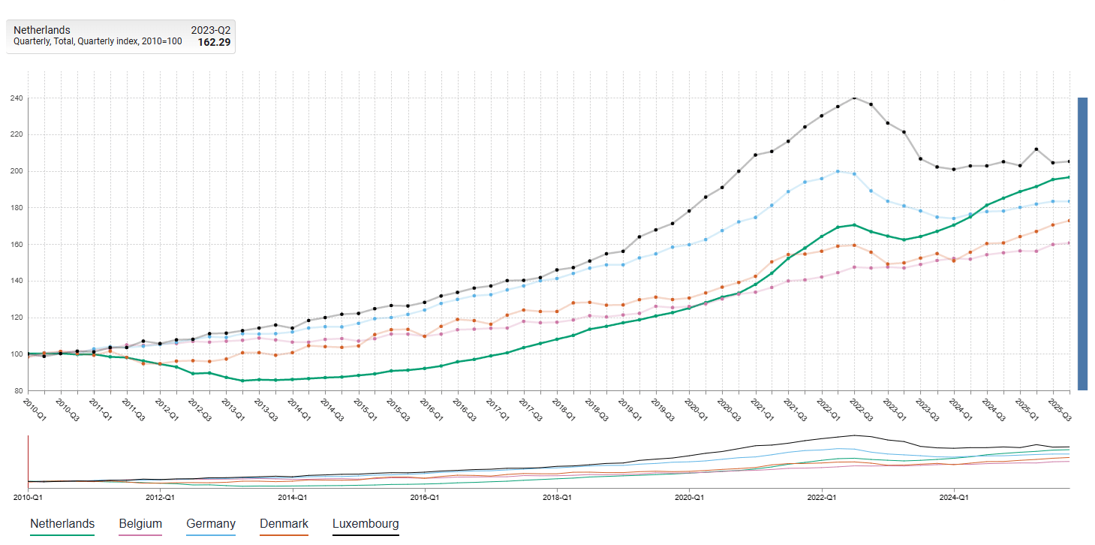
Task: Click the 2017-Q1 x-axis label
Action: (x=498, y=409)
